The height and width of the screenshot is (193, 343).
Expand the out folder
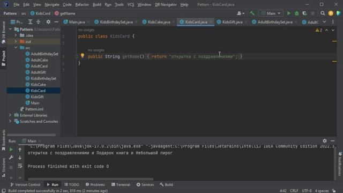point(16,41)
